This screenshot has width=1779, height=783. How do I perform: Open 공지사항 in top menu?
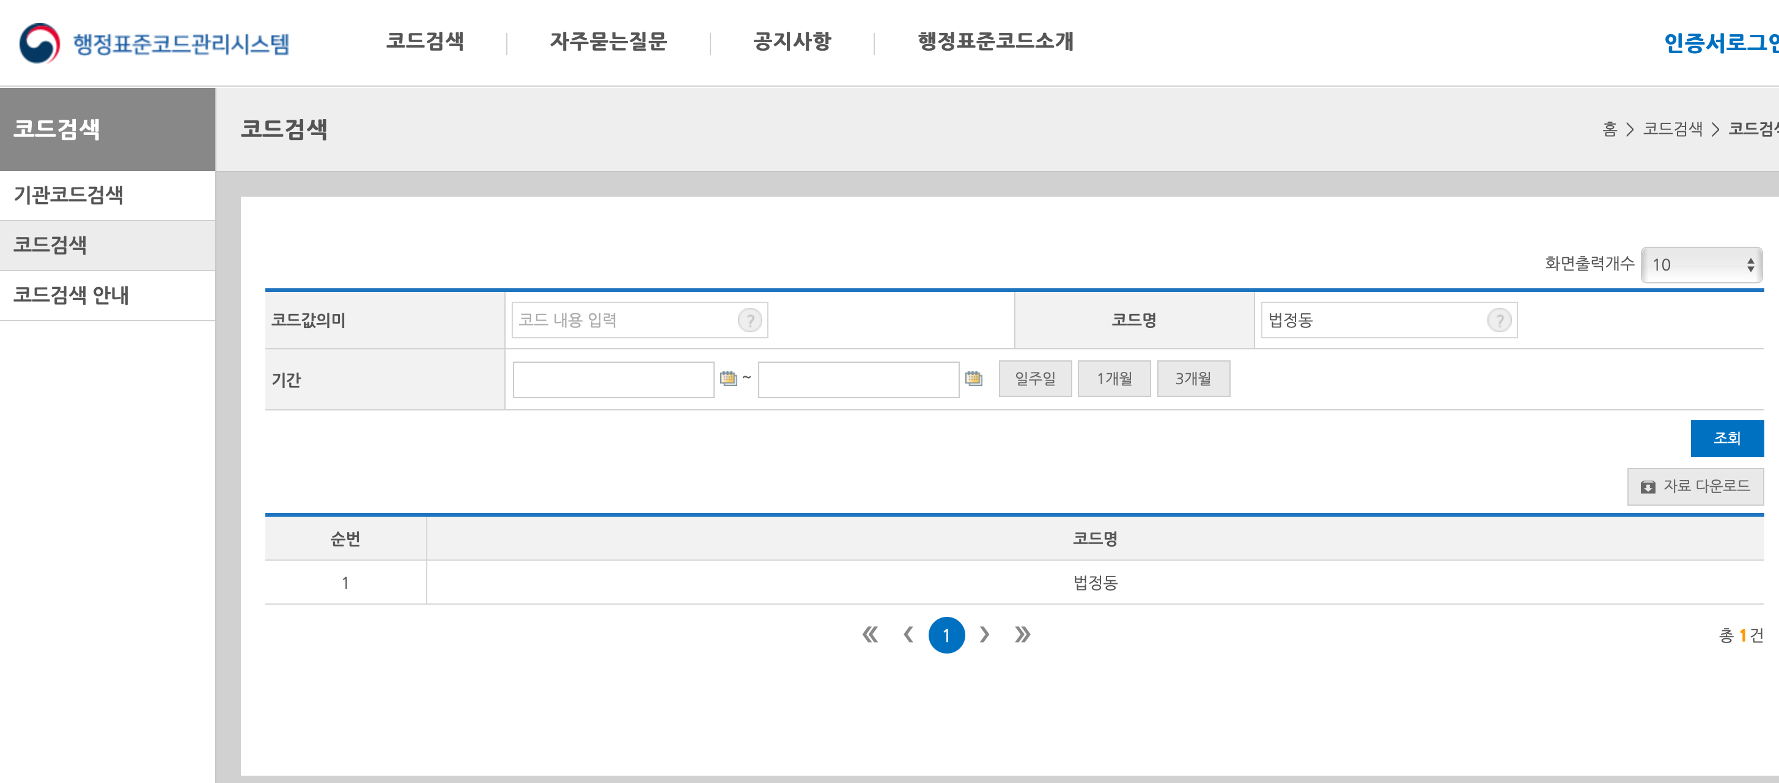[792, 42]
